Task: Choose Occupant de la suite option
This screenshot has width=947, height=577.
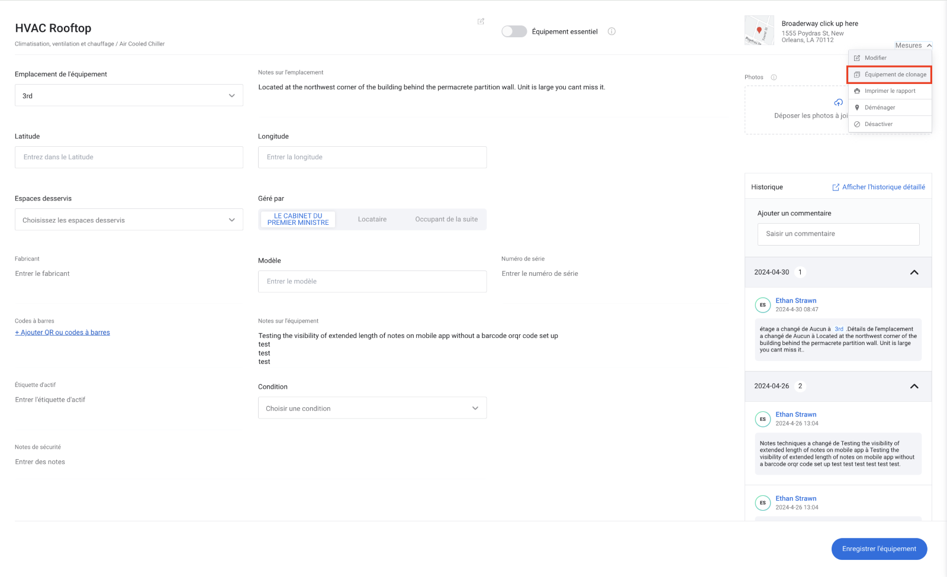Action: pos(446,220)
